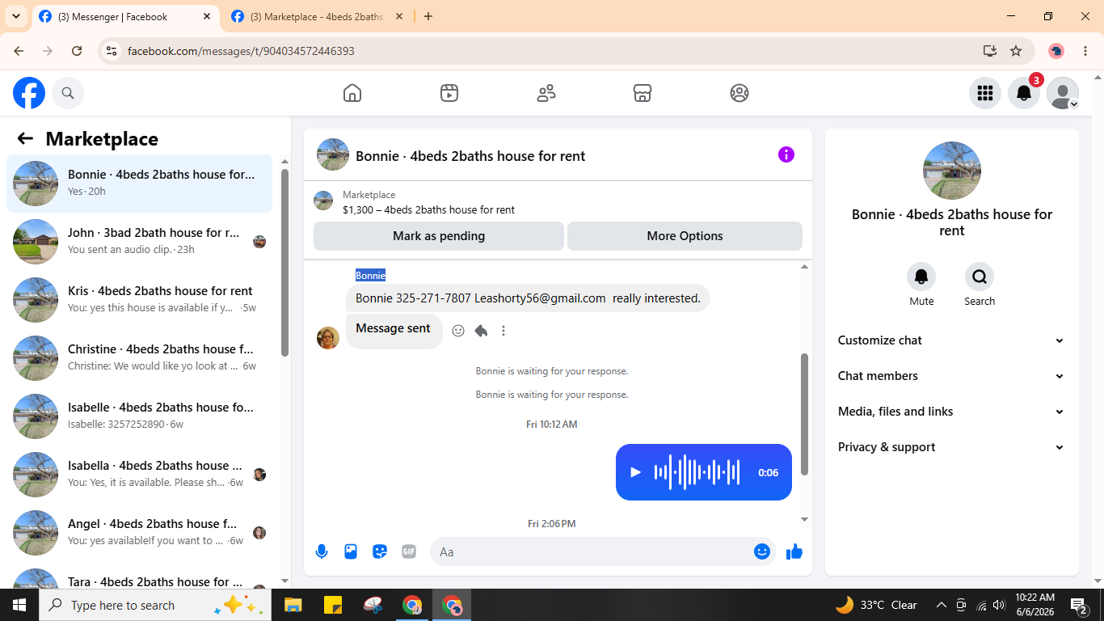Open the Groups icon in top navigation

coord(740,93)
